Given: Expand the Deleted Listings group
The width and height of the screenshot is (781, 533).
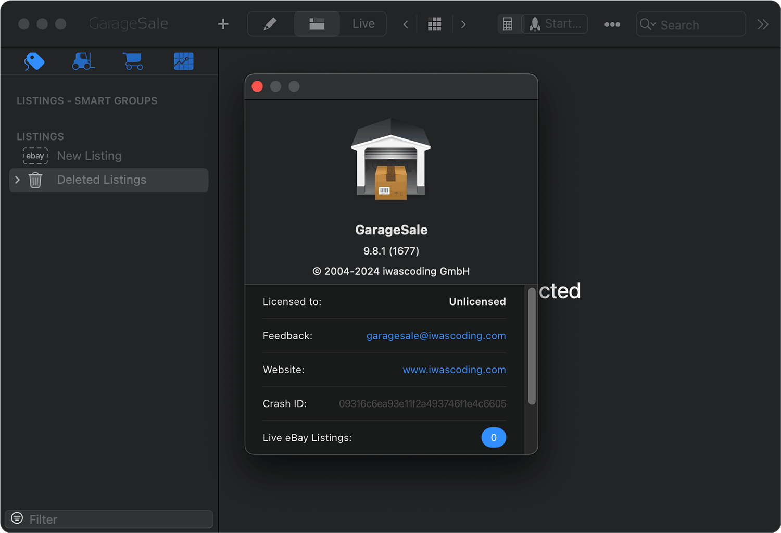Looking at the screenshot, I should coord(17,180).
